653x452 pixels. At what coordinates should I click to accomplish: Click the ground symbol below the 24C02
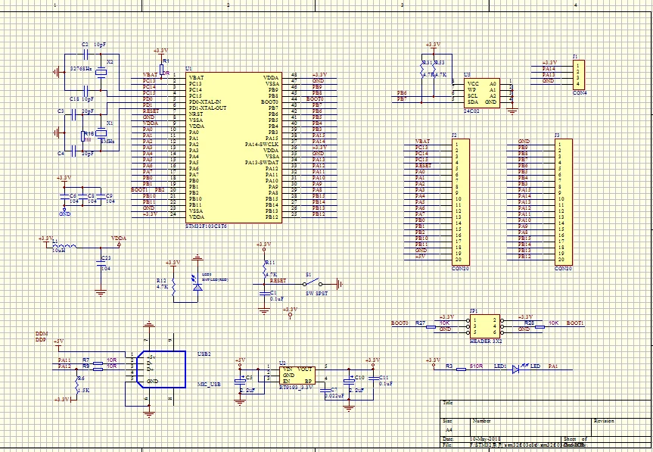point(513,111)
